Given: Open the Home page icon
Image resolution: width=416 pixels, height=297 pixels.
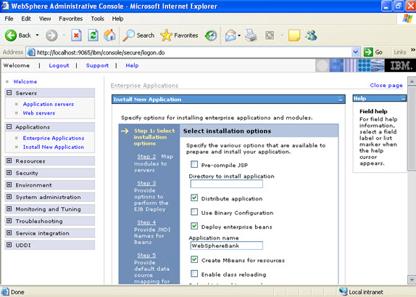Looking at the screenshot, I should (109, 35).
